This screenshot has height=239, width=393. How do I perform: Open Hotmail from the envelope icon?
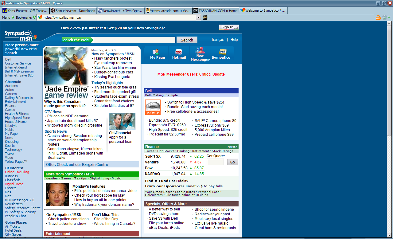[x=179, y=54]
